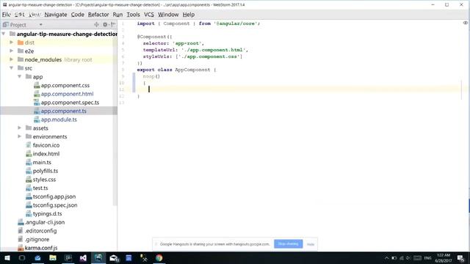Open the Window menu
The width and height of the screenshot is (470, 264).
(168, 15)
